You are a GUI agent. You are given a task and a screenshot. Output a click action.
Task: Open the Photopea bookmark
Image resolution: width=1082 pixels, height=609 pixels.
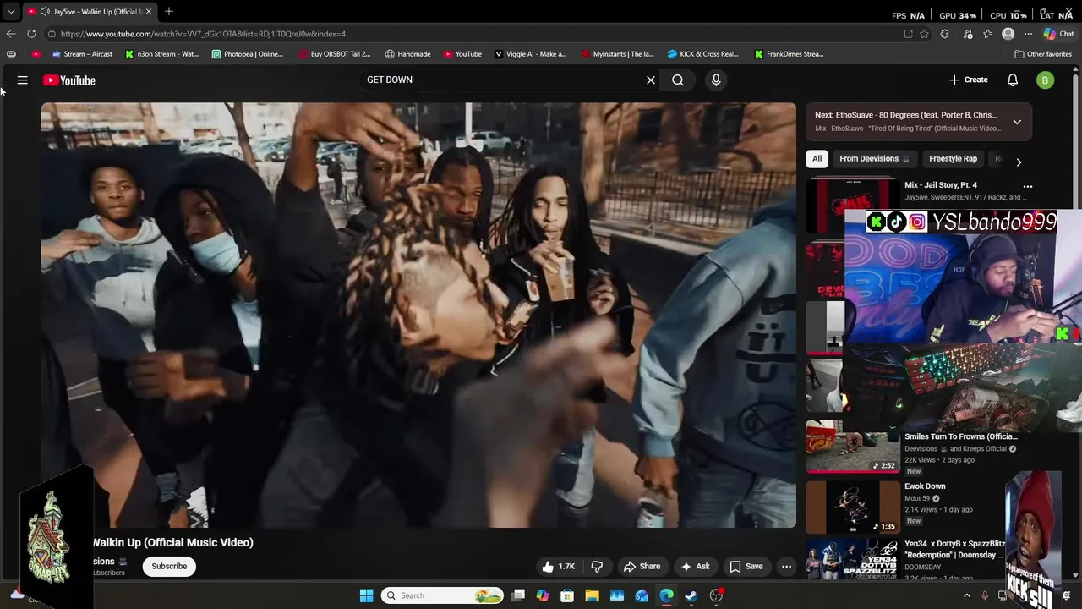tap(248, 54)
